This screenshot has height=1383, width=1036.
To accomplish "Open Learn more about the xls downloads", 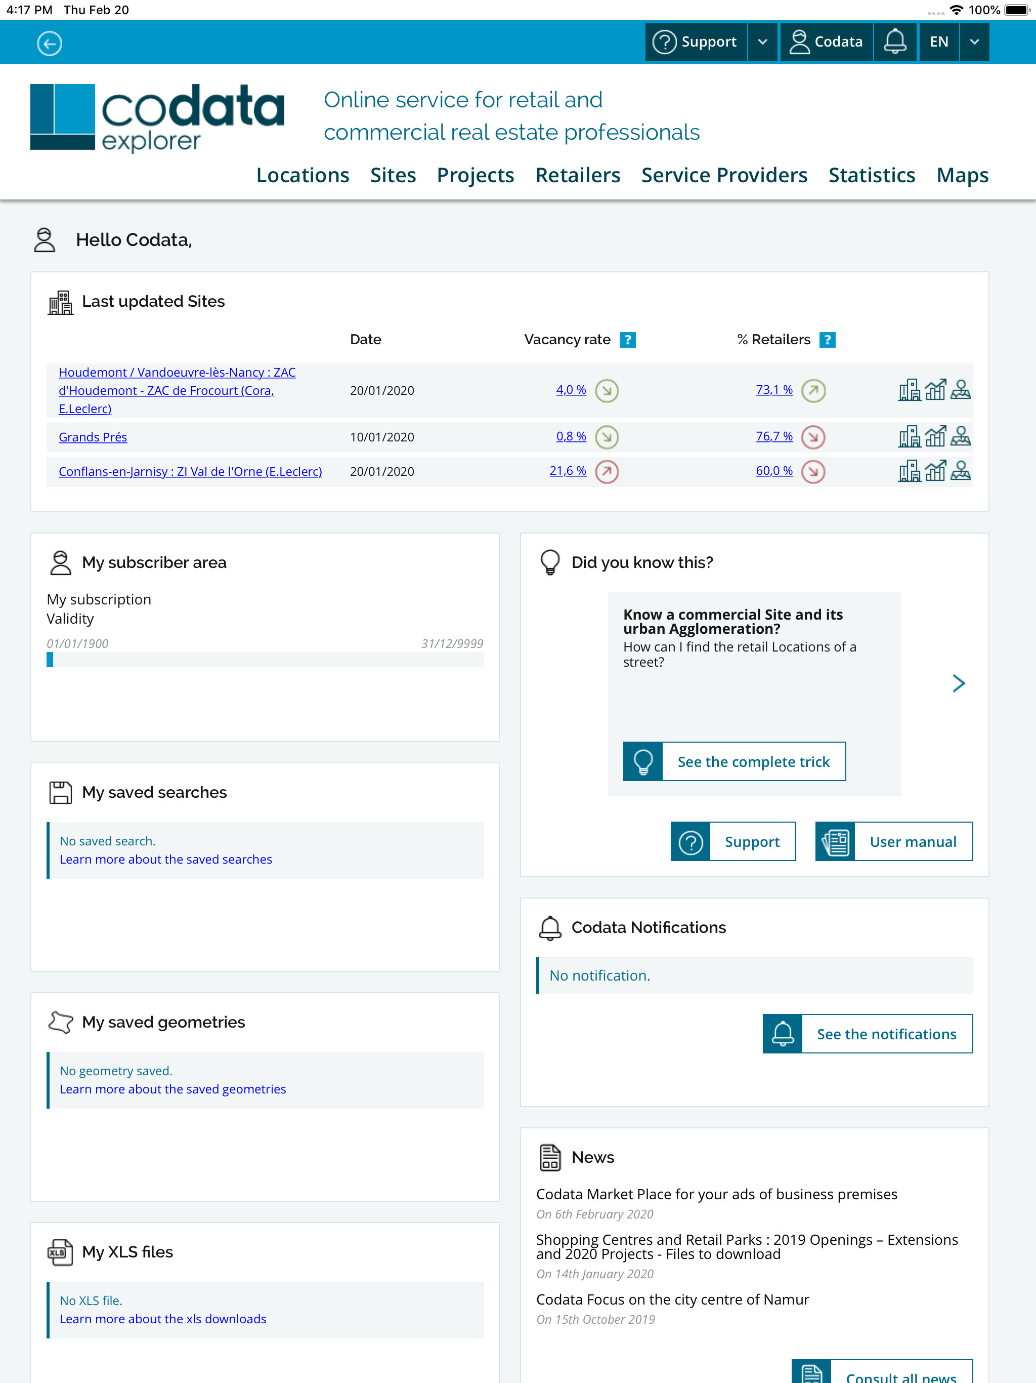I will tap(163, 1319).
